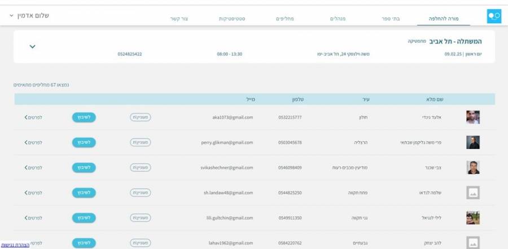Screen dimensions: 508x249
Task: Click להב יצחק's placeholder image icon
Action: click(x=472, y=242)
